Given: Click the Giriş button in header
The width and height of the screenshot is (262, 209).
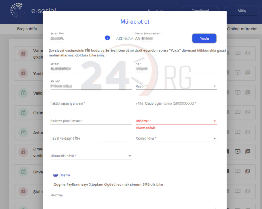Looking at the screenshot, I should click(242, 11).
